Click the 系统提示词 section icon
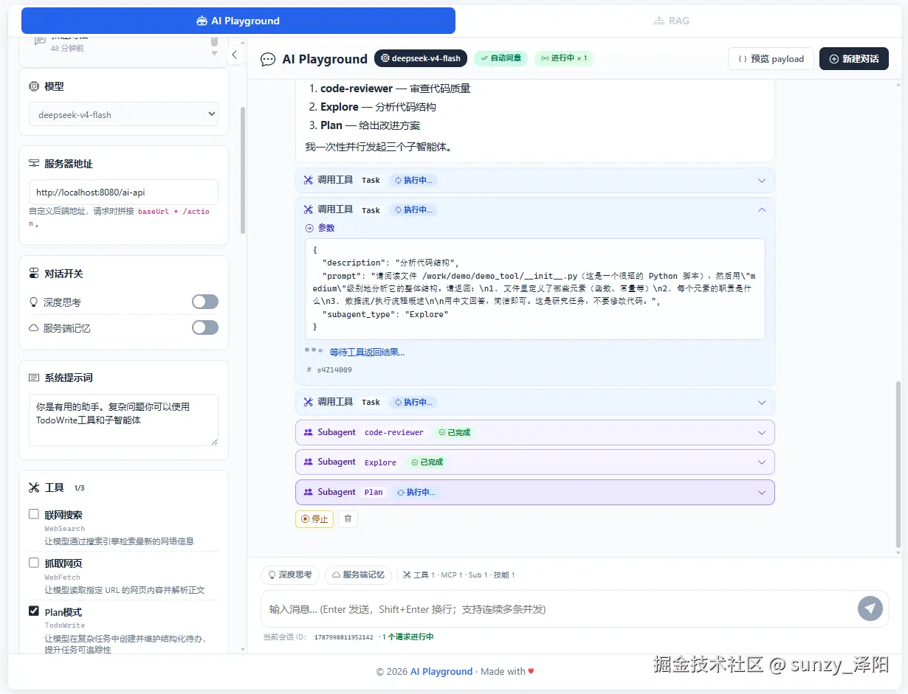This screenshot has height=694, width=908. point(34,378)
